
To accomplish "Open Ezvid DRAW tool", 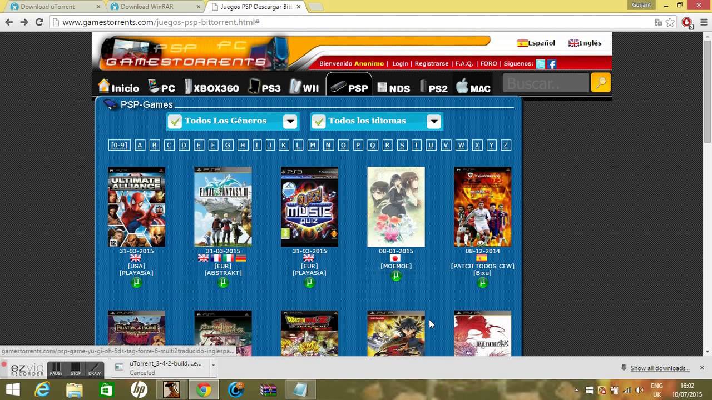I will (95, 369).
